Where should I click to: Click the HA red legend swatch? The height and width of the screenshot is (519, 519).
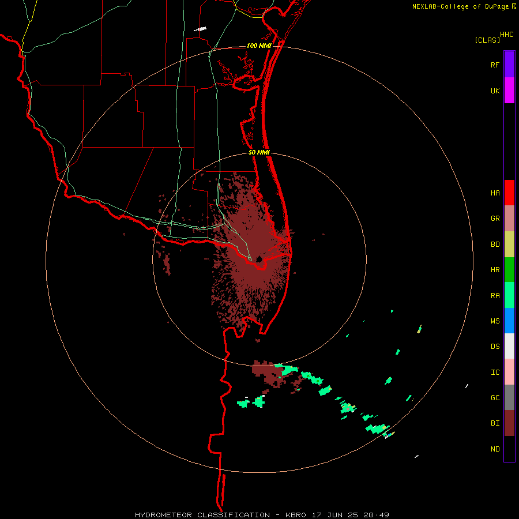point(509,193)
